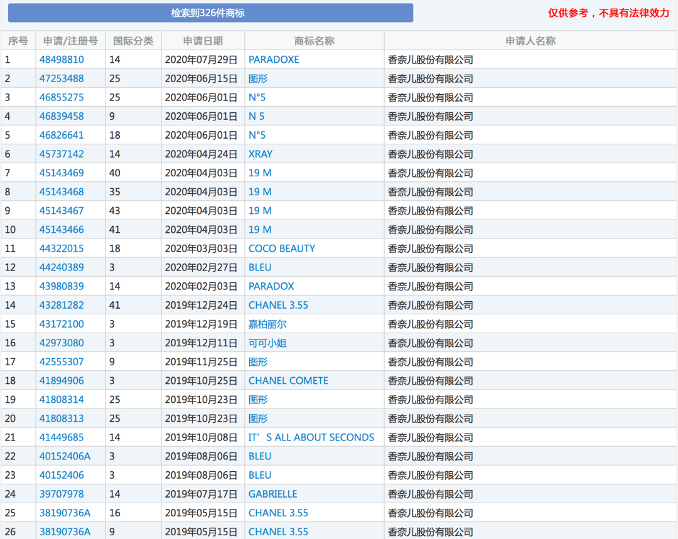Image resolution: width=678 pixels, height=539 pixels.
Task: Click the 申请日期 column header
Action: (203, 41)
